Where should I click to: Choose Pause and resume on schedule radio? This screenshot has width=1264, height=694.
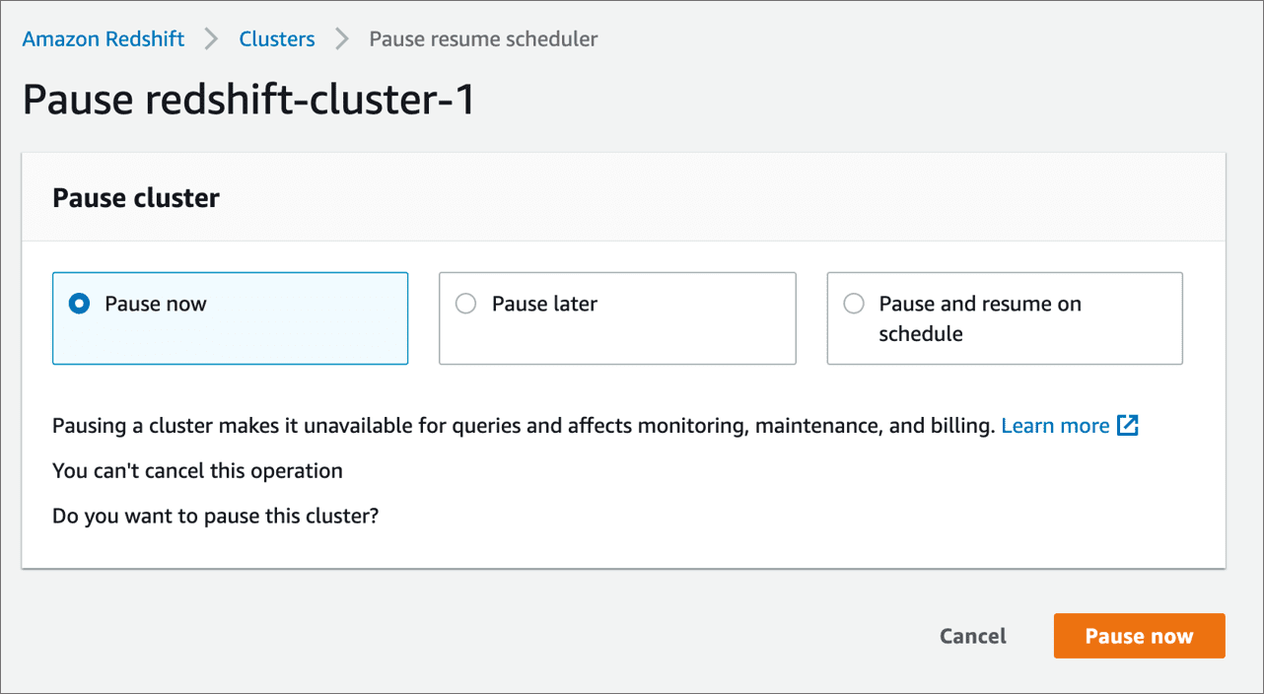(x=854, y=304)
